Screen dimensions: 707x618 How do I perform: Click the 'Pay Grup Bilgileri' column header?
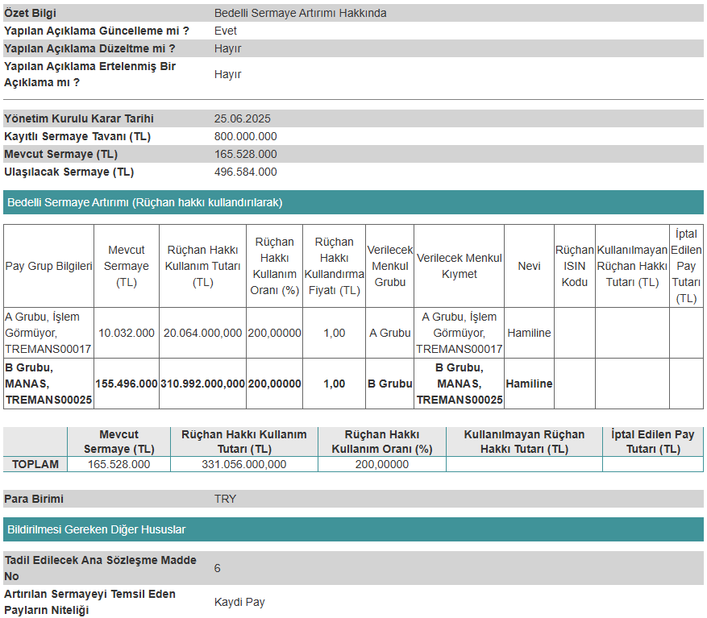tap(48, 266)
